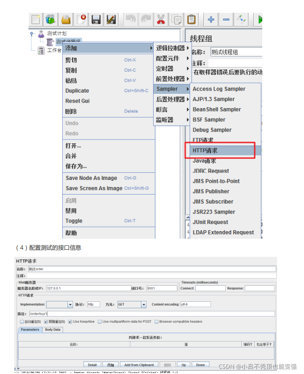Toggle Browser-compatible headers checkbox
This screenshot has height=374, width=304.
click(x=157, y=322)
